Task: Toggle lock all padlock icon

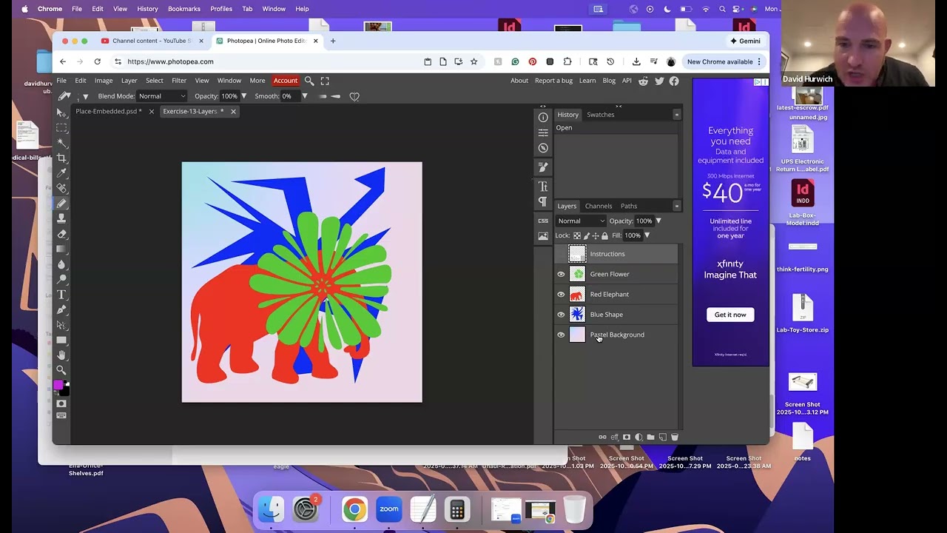Action: coord(604,235)
